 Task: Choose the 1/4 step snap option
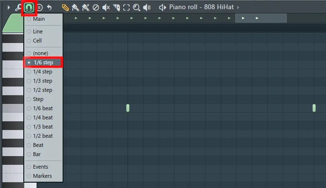click(43, 72)
